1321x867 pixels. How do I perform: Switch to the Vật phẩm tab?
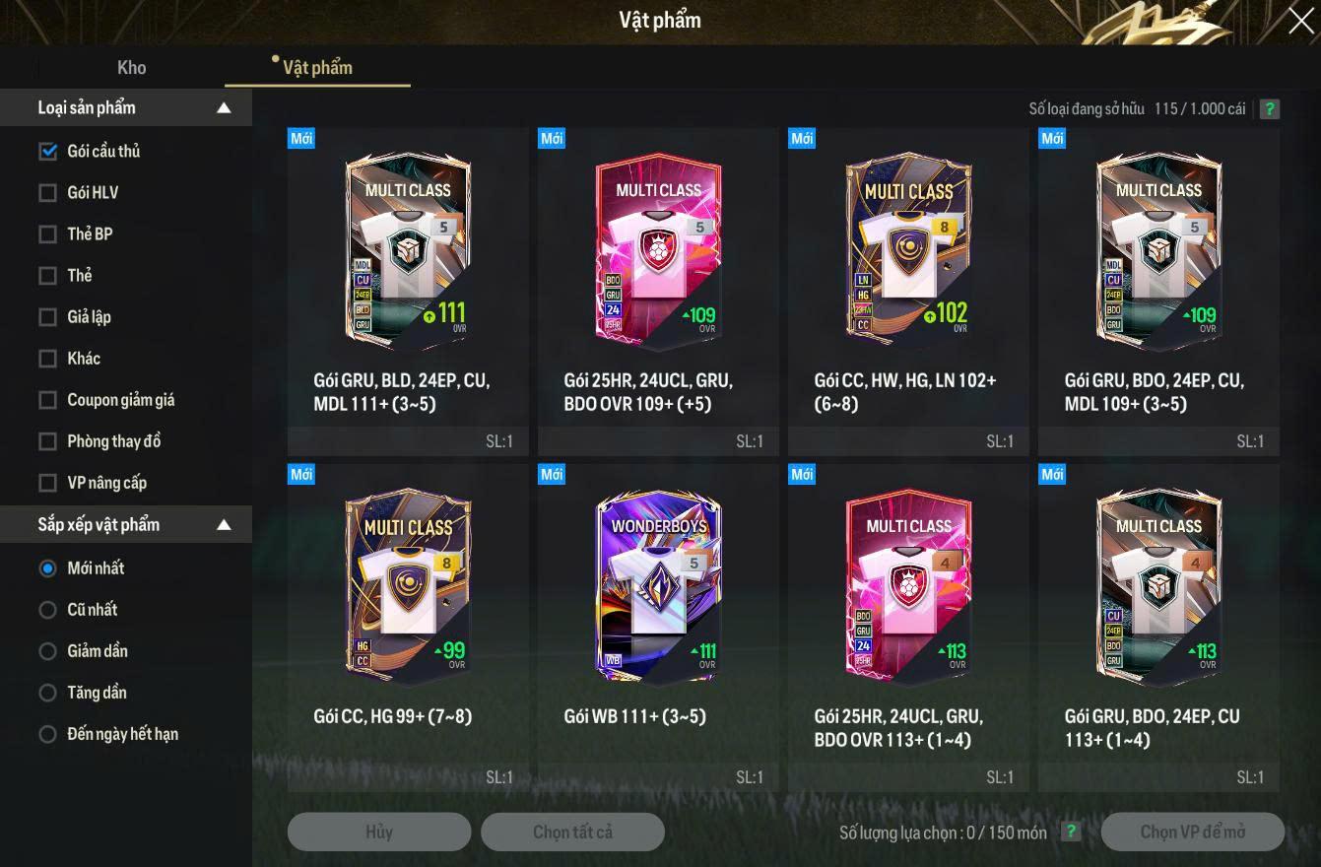317,67
